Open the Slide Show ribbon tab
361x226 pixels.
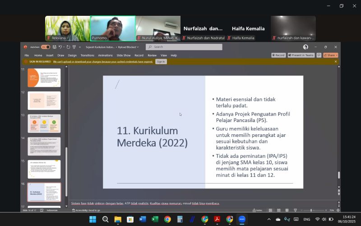(x=124, y=55)
